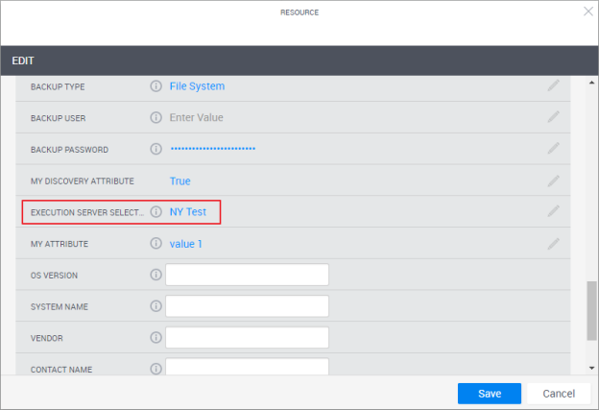Click info icon next to Execution Server Selector

click(x=156, y=211)
